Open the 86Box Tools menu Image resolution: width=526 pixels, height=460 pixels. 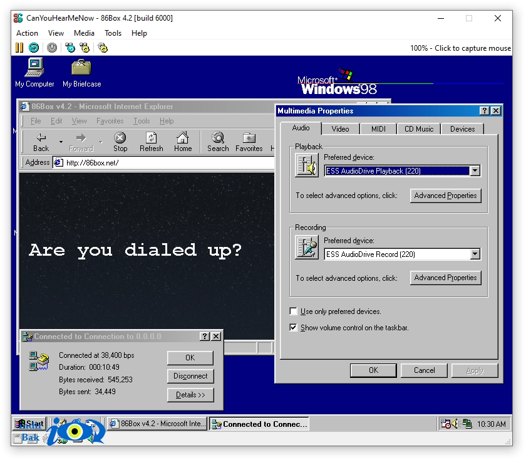[x=113, y=33]
